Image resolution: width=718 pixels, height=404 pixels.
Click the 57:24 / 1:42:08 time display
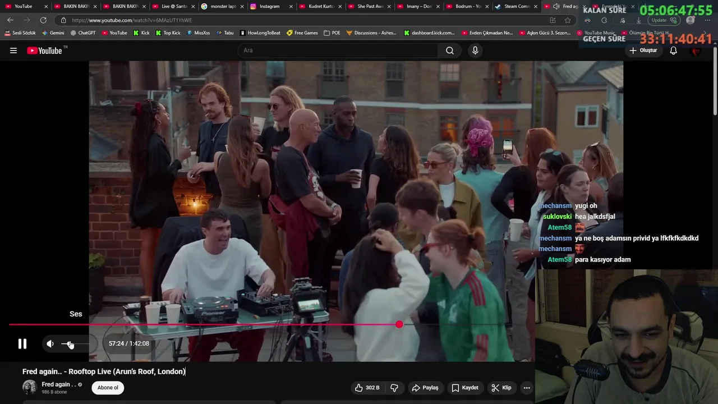pyautogui.click(x=129, y=343)
